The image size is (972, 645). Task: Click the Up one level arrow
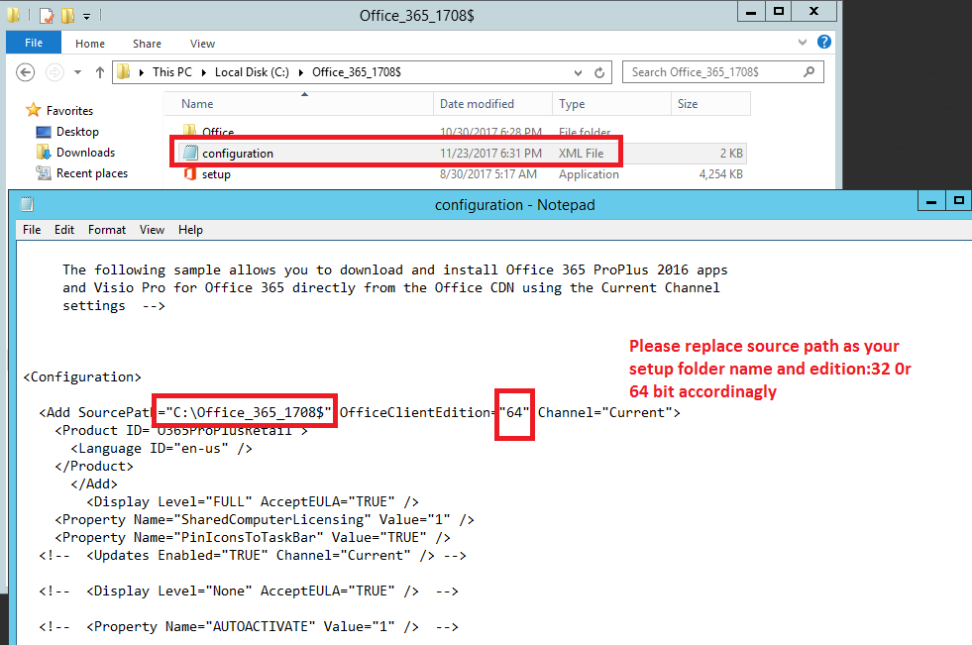pos(100,72)
